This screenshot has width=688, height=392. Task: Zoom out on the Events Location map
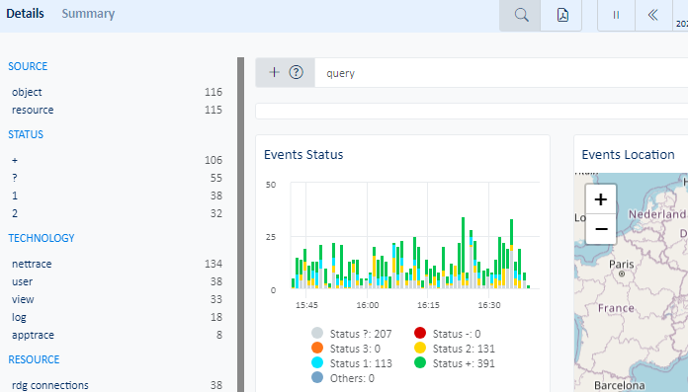(601, 229)
